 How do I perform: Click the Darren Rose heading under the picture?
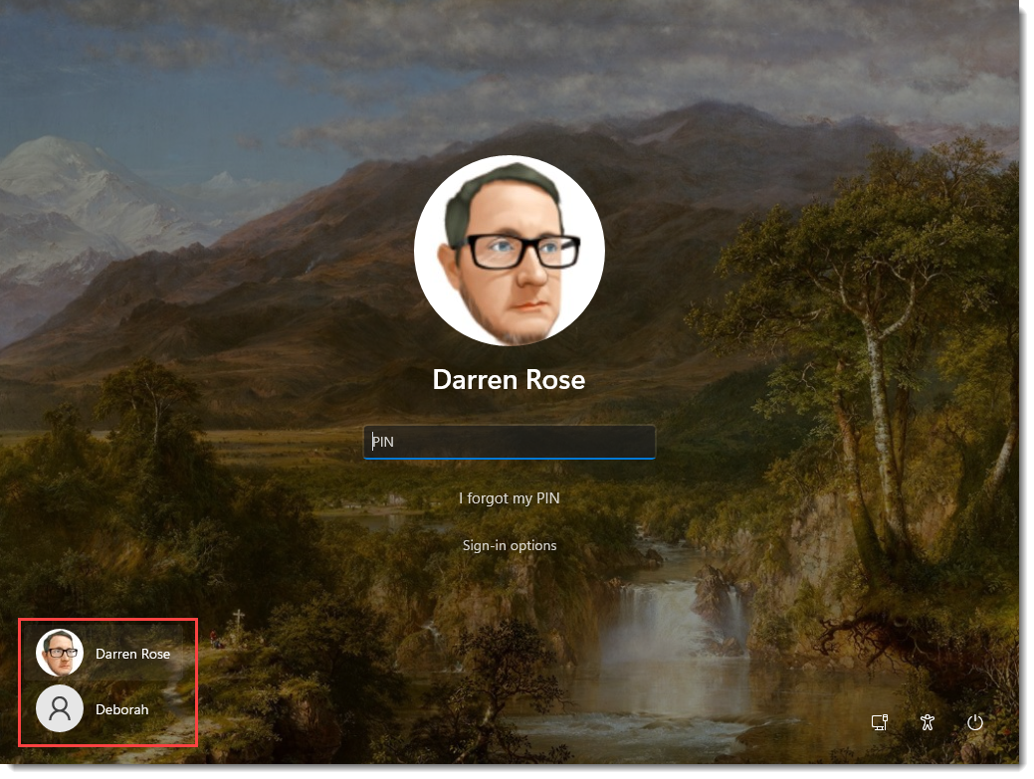(x=509, y=380)
